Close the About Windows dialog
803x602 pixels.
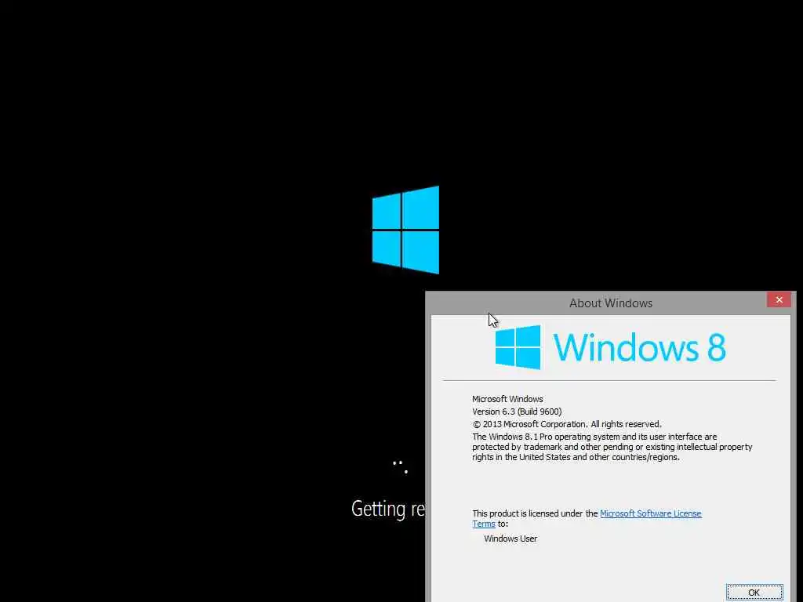(x=779, y=299)
